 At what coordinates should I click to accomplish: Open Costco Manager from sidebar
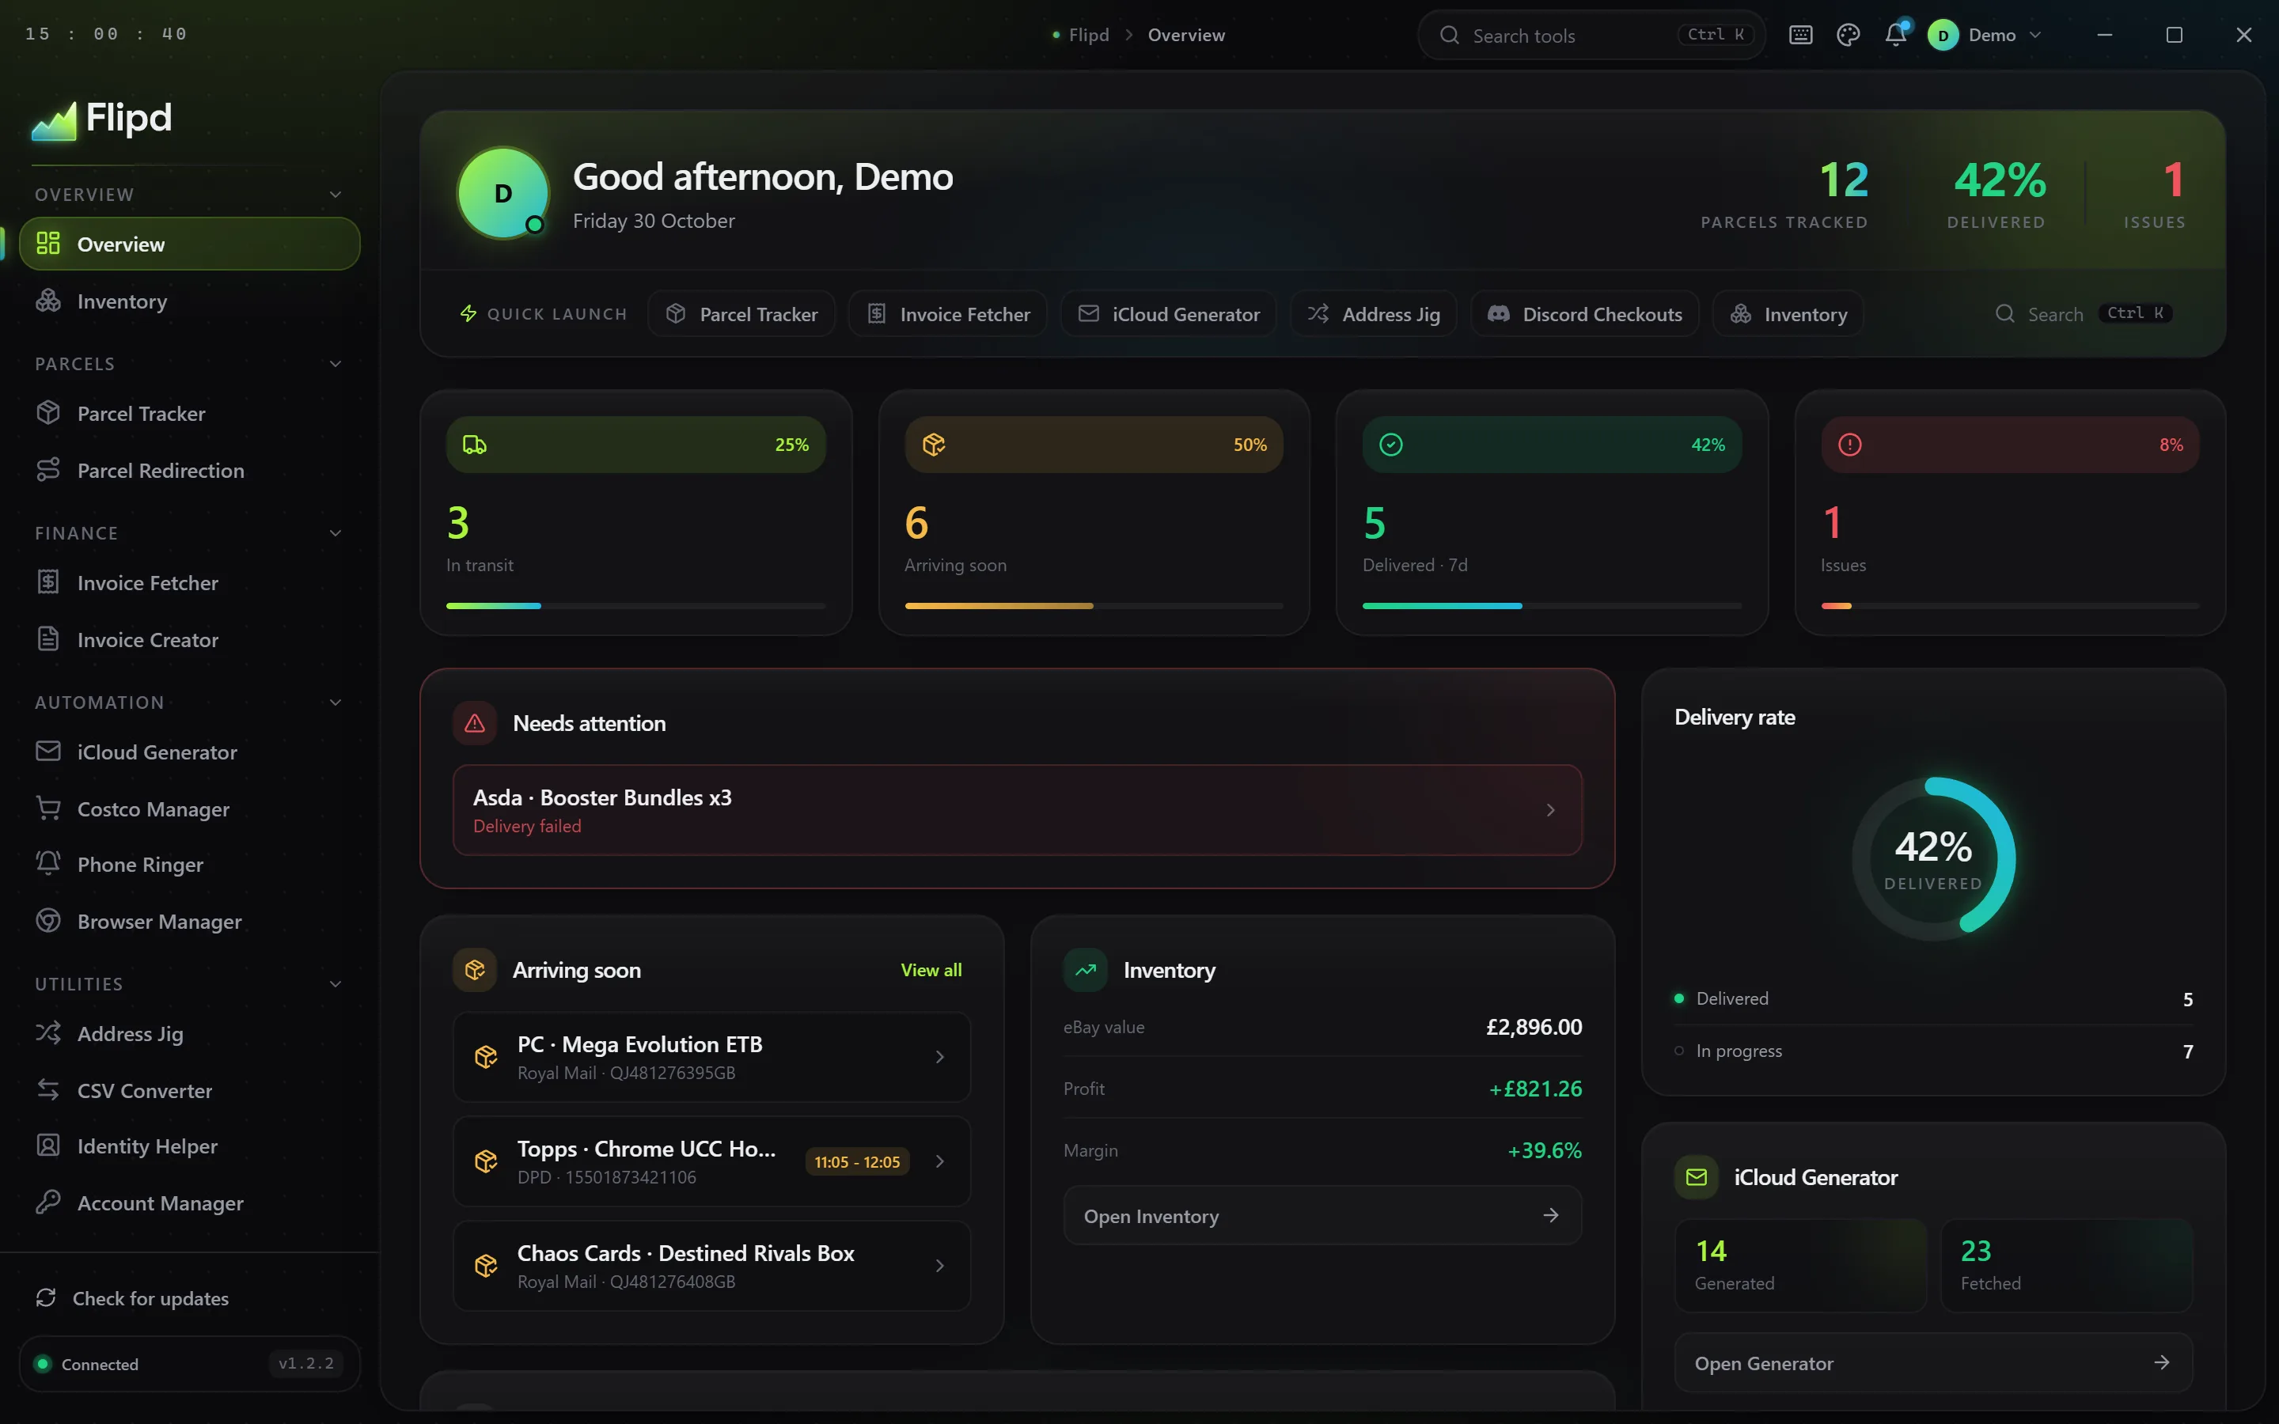pyautogui.click(x=189, y=809)
